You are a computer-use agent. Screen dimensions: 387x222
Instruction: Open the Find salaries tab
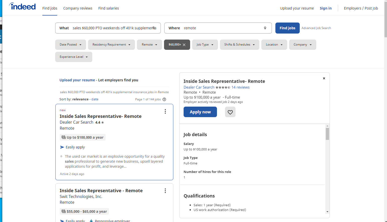(108, 8)
